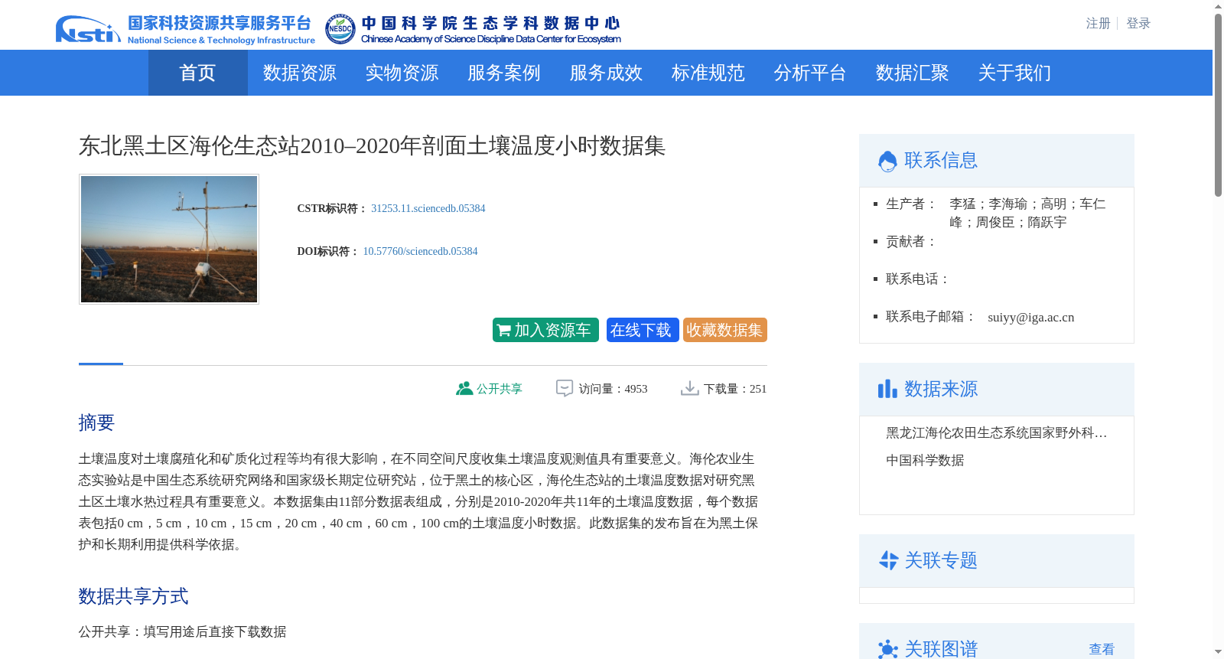Click the 注册 register link

tap(1098, 24)
